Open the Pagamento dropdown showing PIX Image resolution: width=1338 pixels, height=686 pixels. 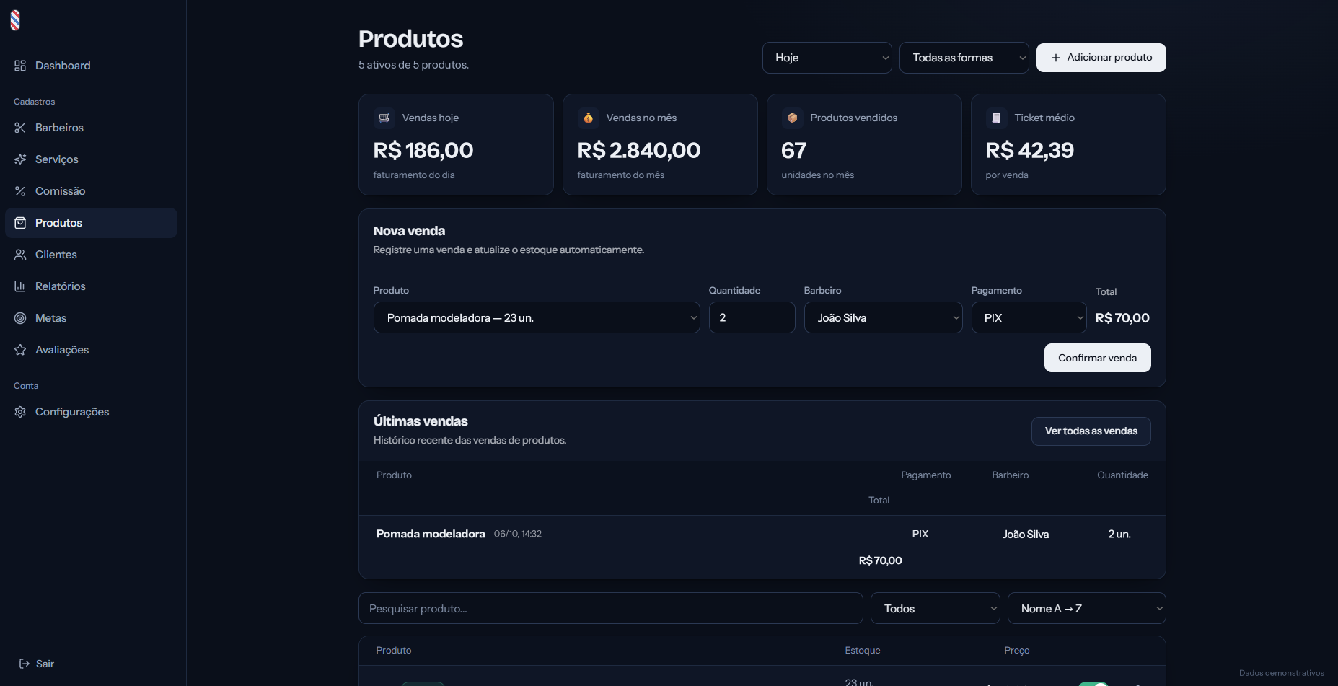1029,317
